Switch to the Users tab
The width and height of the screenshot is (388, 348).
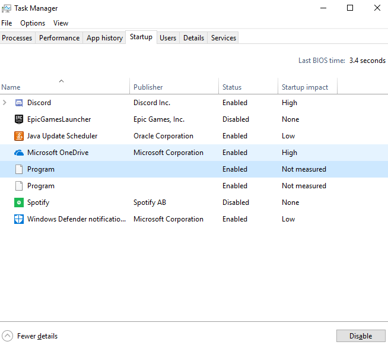coord(168,38)
